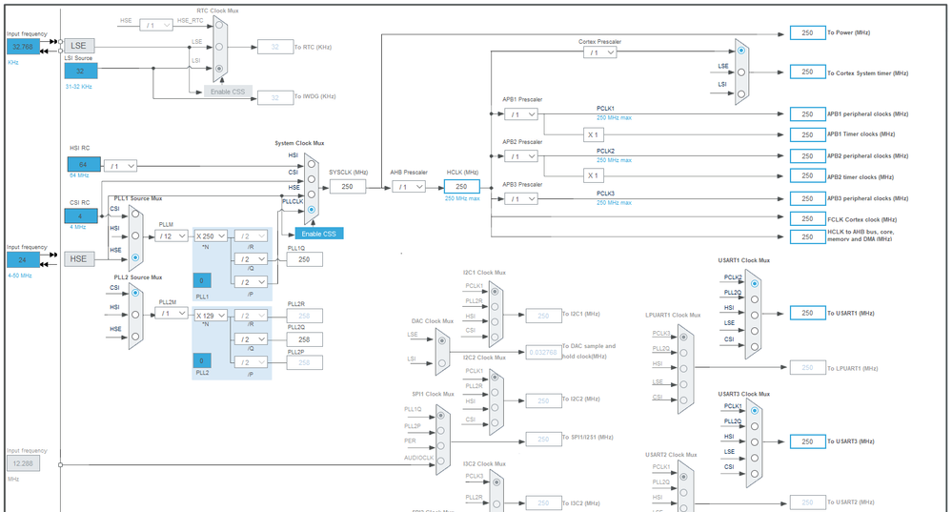Select HSI radio in System Clock Mux

[x=312, y=164]
